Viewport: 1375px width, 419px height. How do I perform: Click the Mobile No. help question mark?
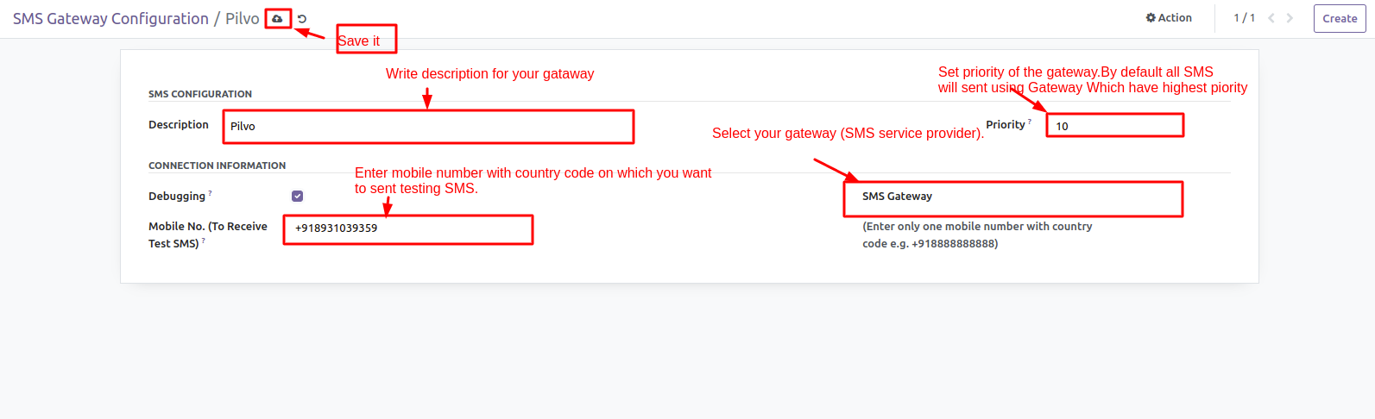pyautogui.click(x=204, y=241)
